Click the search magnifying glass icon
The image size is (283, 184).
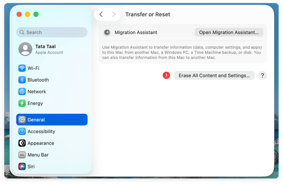(22, 32)
